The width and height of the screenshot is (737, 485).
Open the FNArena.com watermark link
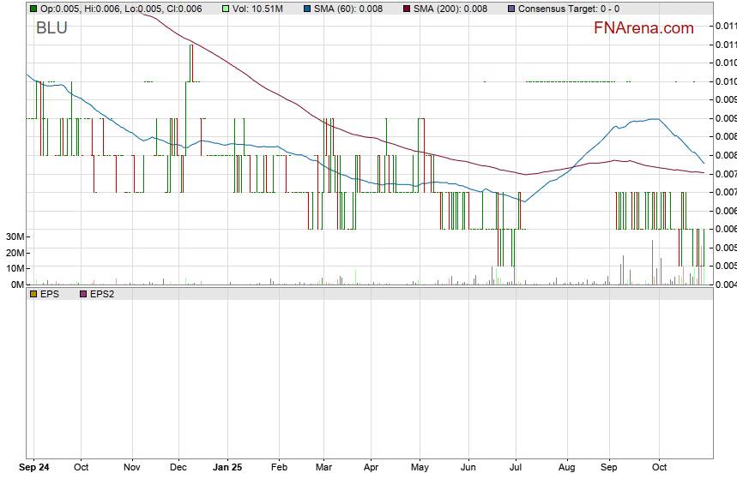point(643,28)
